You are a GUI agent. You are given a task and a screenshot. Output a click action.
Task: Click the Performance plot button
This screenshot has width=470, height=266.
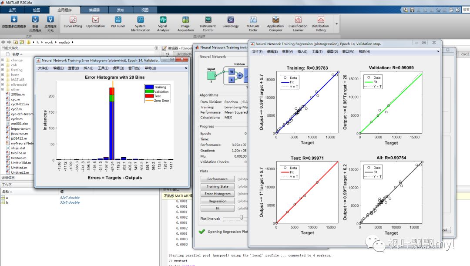click(217, 179)
